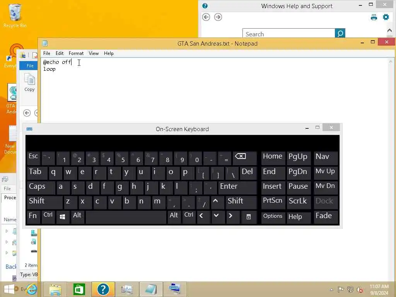
Task: Click the spacebar on On-Screen Keyboard
Action: 126,217
